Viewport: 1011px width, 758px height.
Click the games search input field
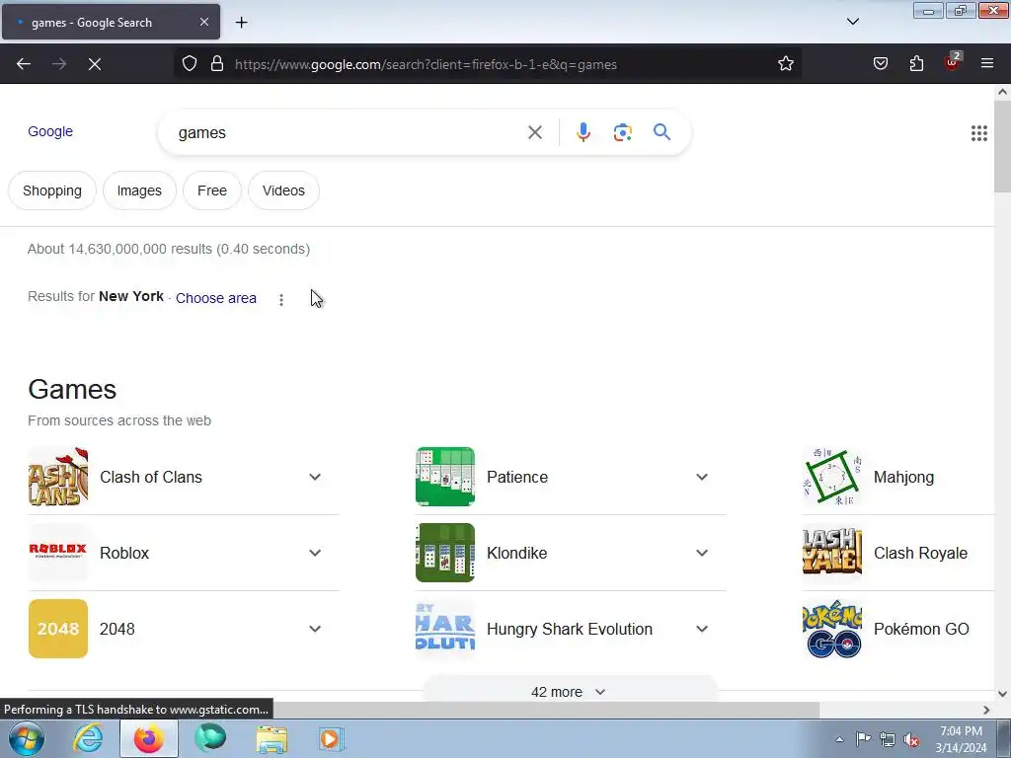[x=349, y=133]
